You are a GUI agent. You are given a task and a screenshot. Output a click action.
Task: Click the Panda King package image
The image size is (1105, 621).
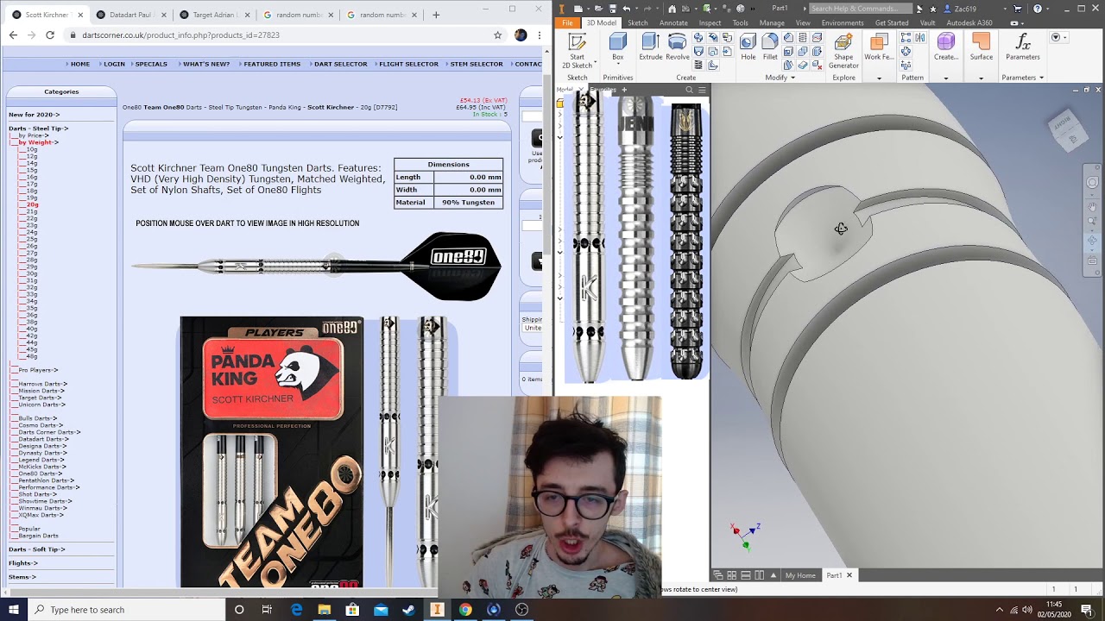click(272, 451)
